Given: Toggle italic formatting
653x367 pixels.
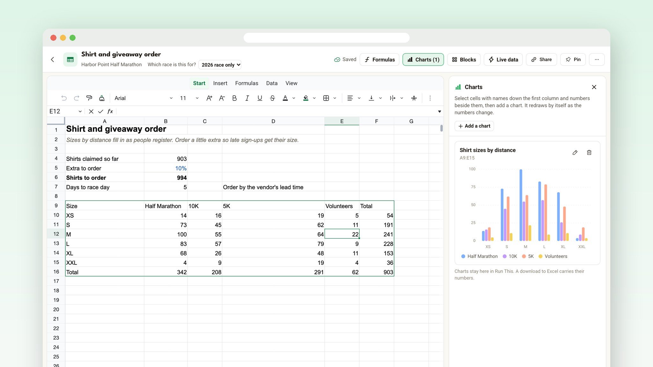Looking at the screenshot, I should [247, 98].
